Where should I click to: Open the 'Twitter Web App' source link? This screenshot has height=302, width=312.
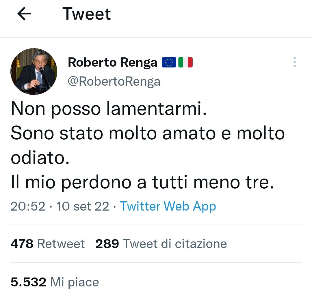point(168,207)
